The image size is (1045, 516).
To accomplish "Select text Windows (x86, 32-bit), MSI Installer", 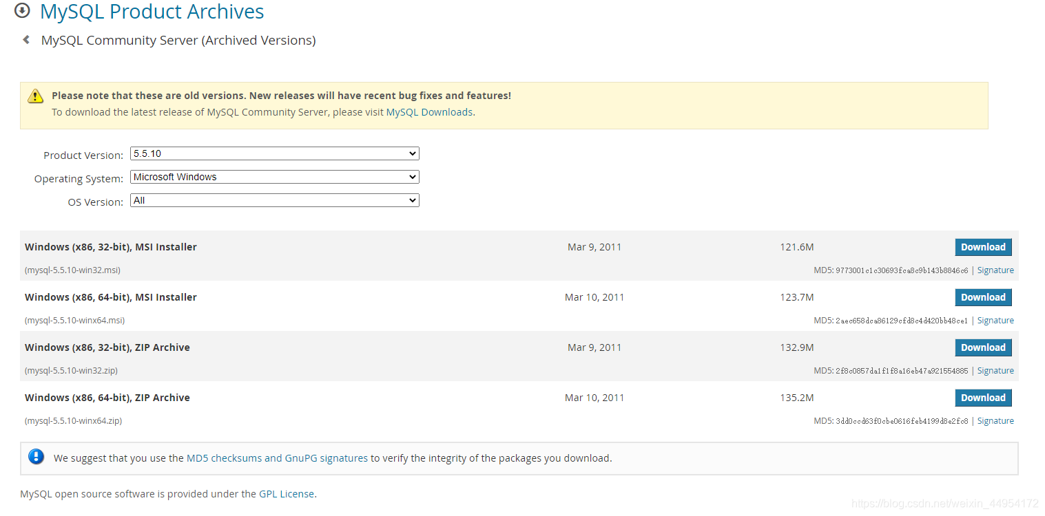I will click(x=111, y=247).
